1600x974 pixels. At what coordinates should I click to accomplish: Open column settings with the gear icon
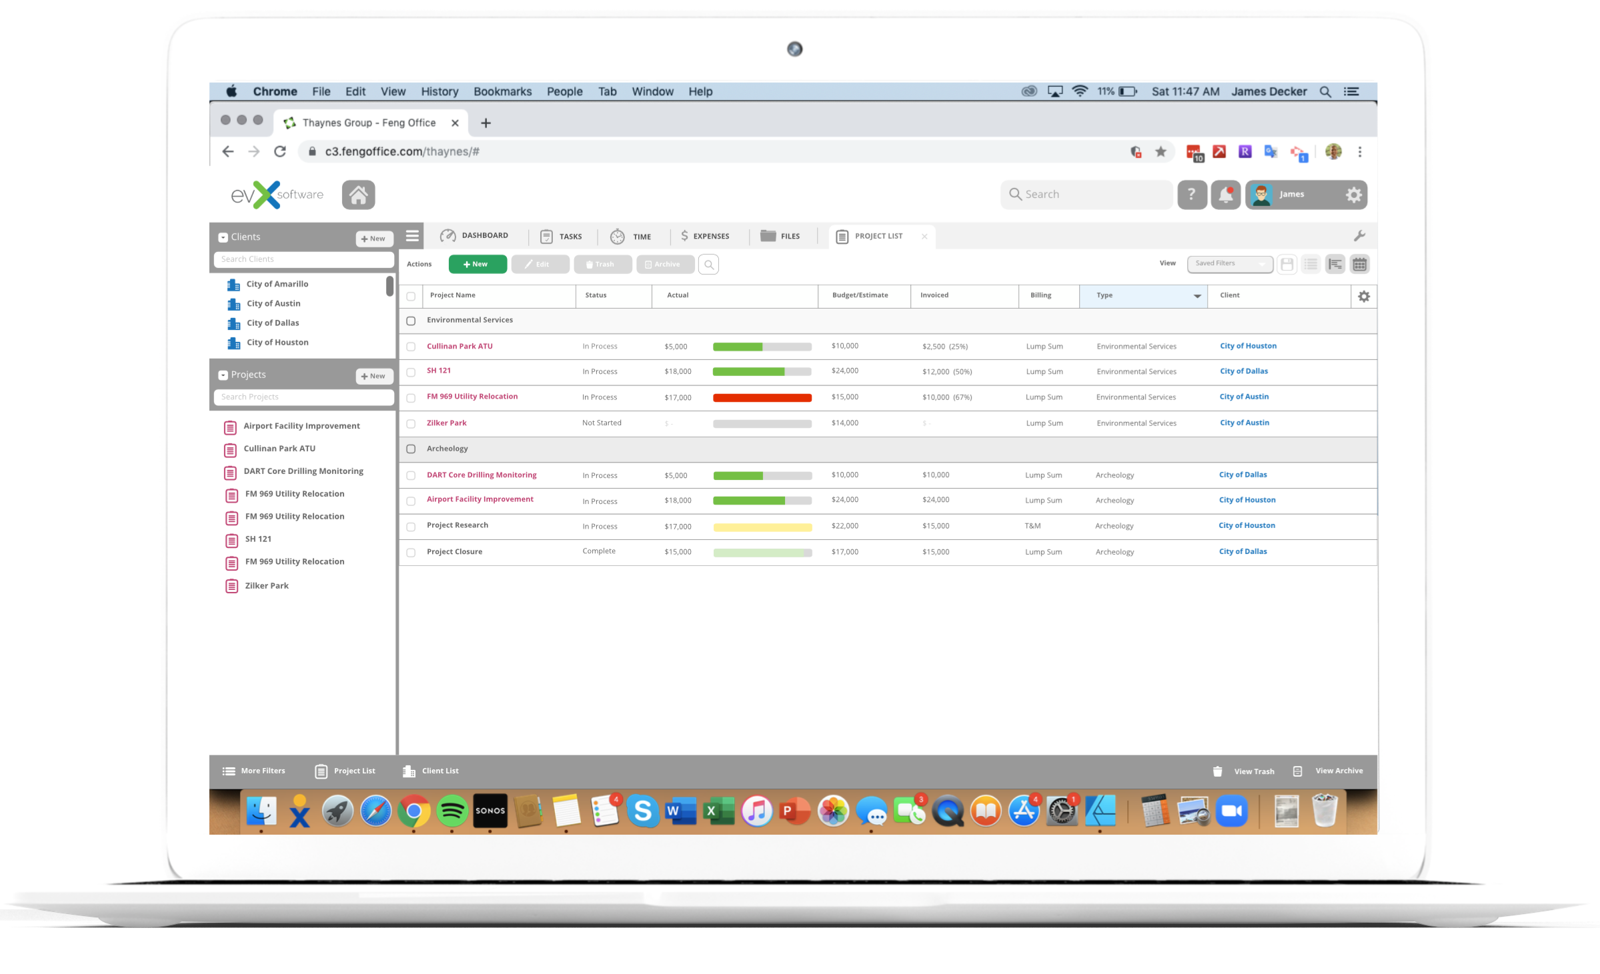1364,296
